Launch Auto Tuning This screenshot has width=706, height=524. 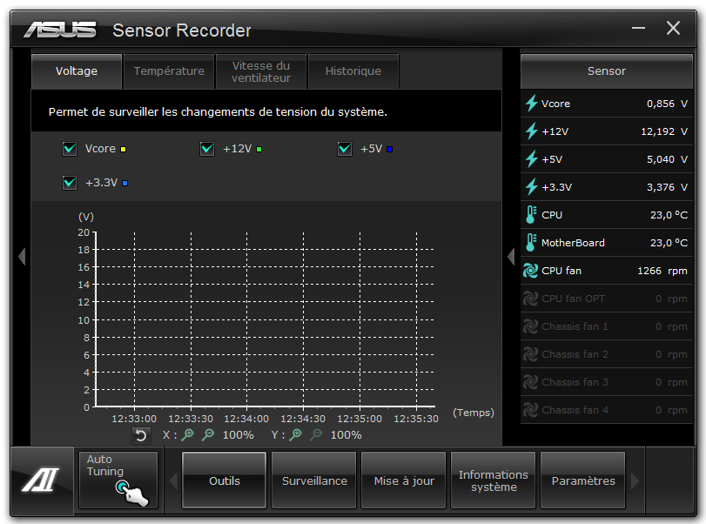[118, 480]
